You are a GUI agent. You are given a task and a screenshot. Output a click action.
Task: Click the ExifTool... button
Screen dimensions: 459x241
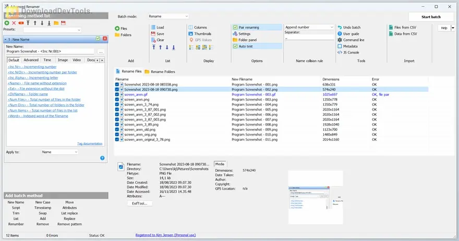coord(140,203)
